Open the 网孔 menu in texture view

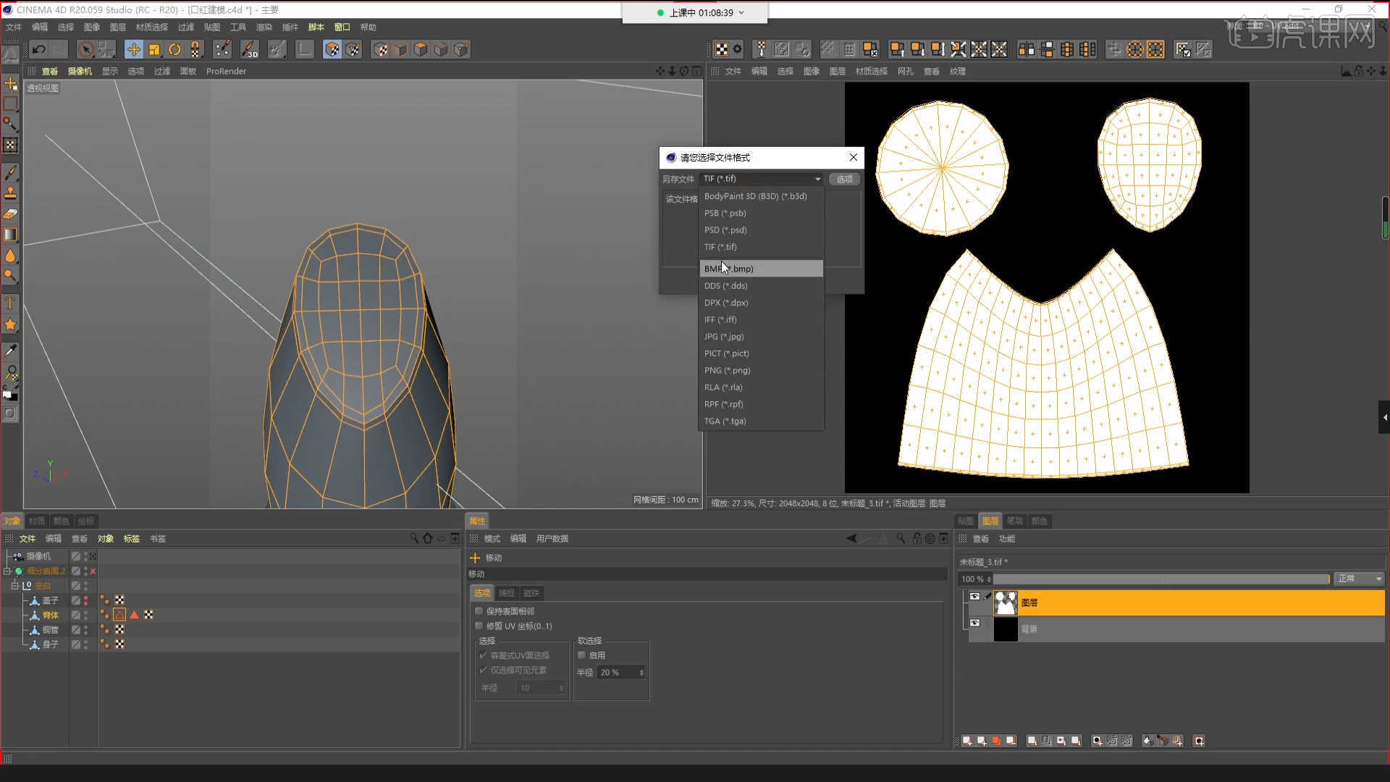pyautogui.click(x=906, y=71)
